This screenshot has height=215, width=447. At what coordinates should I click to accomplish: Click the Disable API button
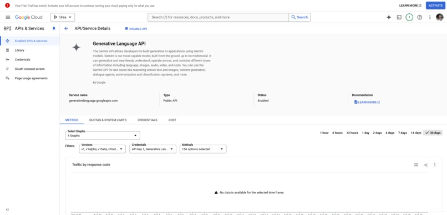pos(136,29)
